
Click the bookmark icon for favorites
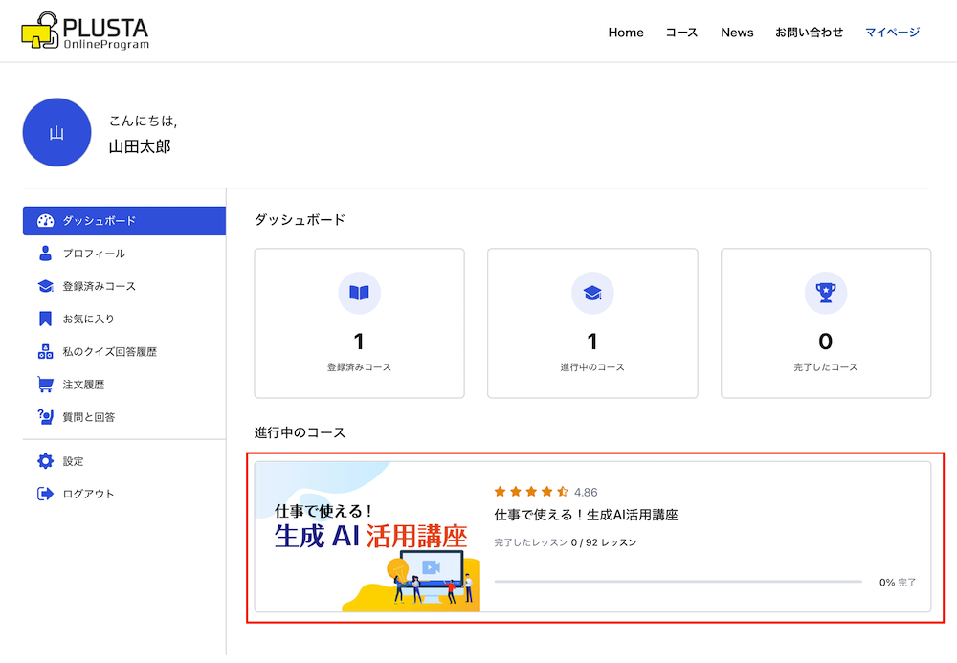(45, 319)
